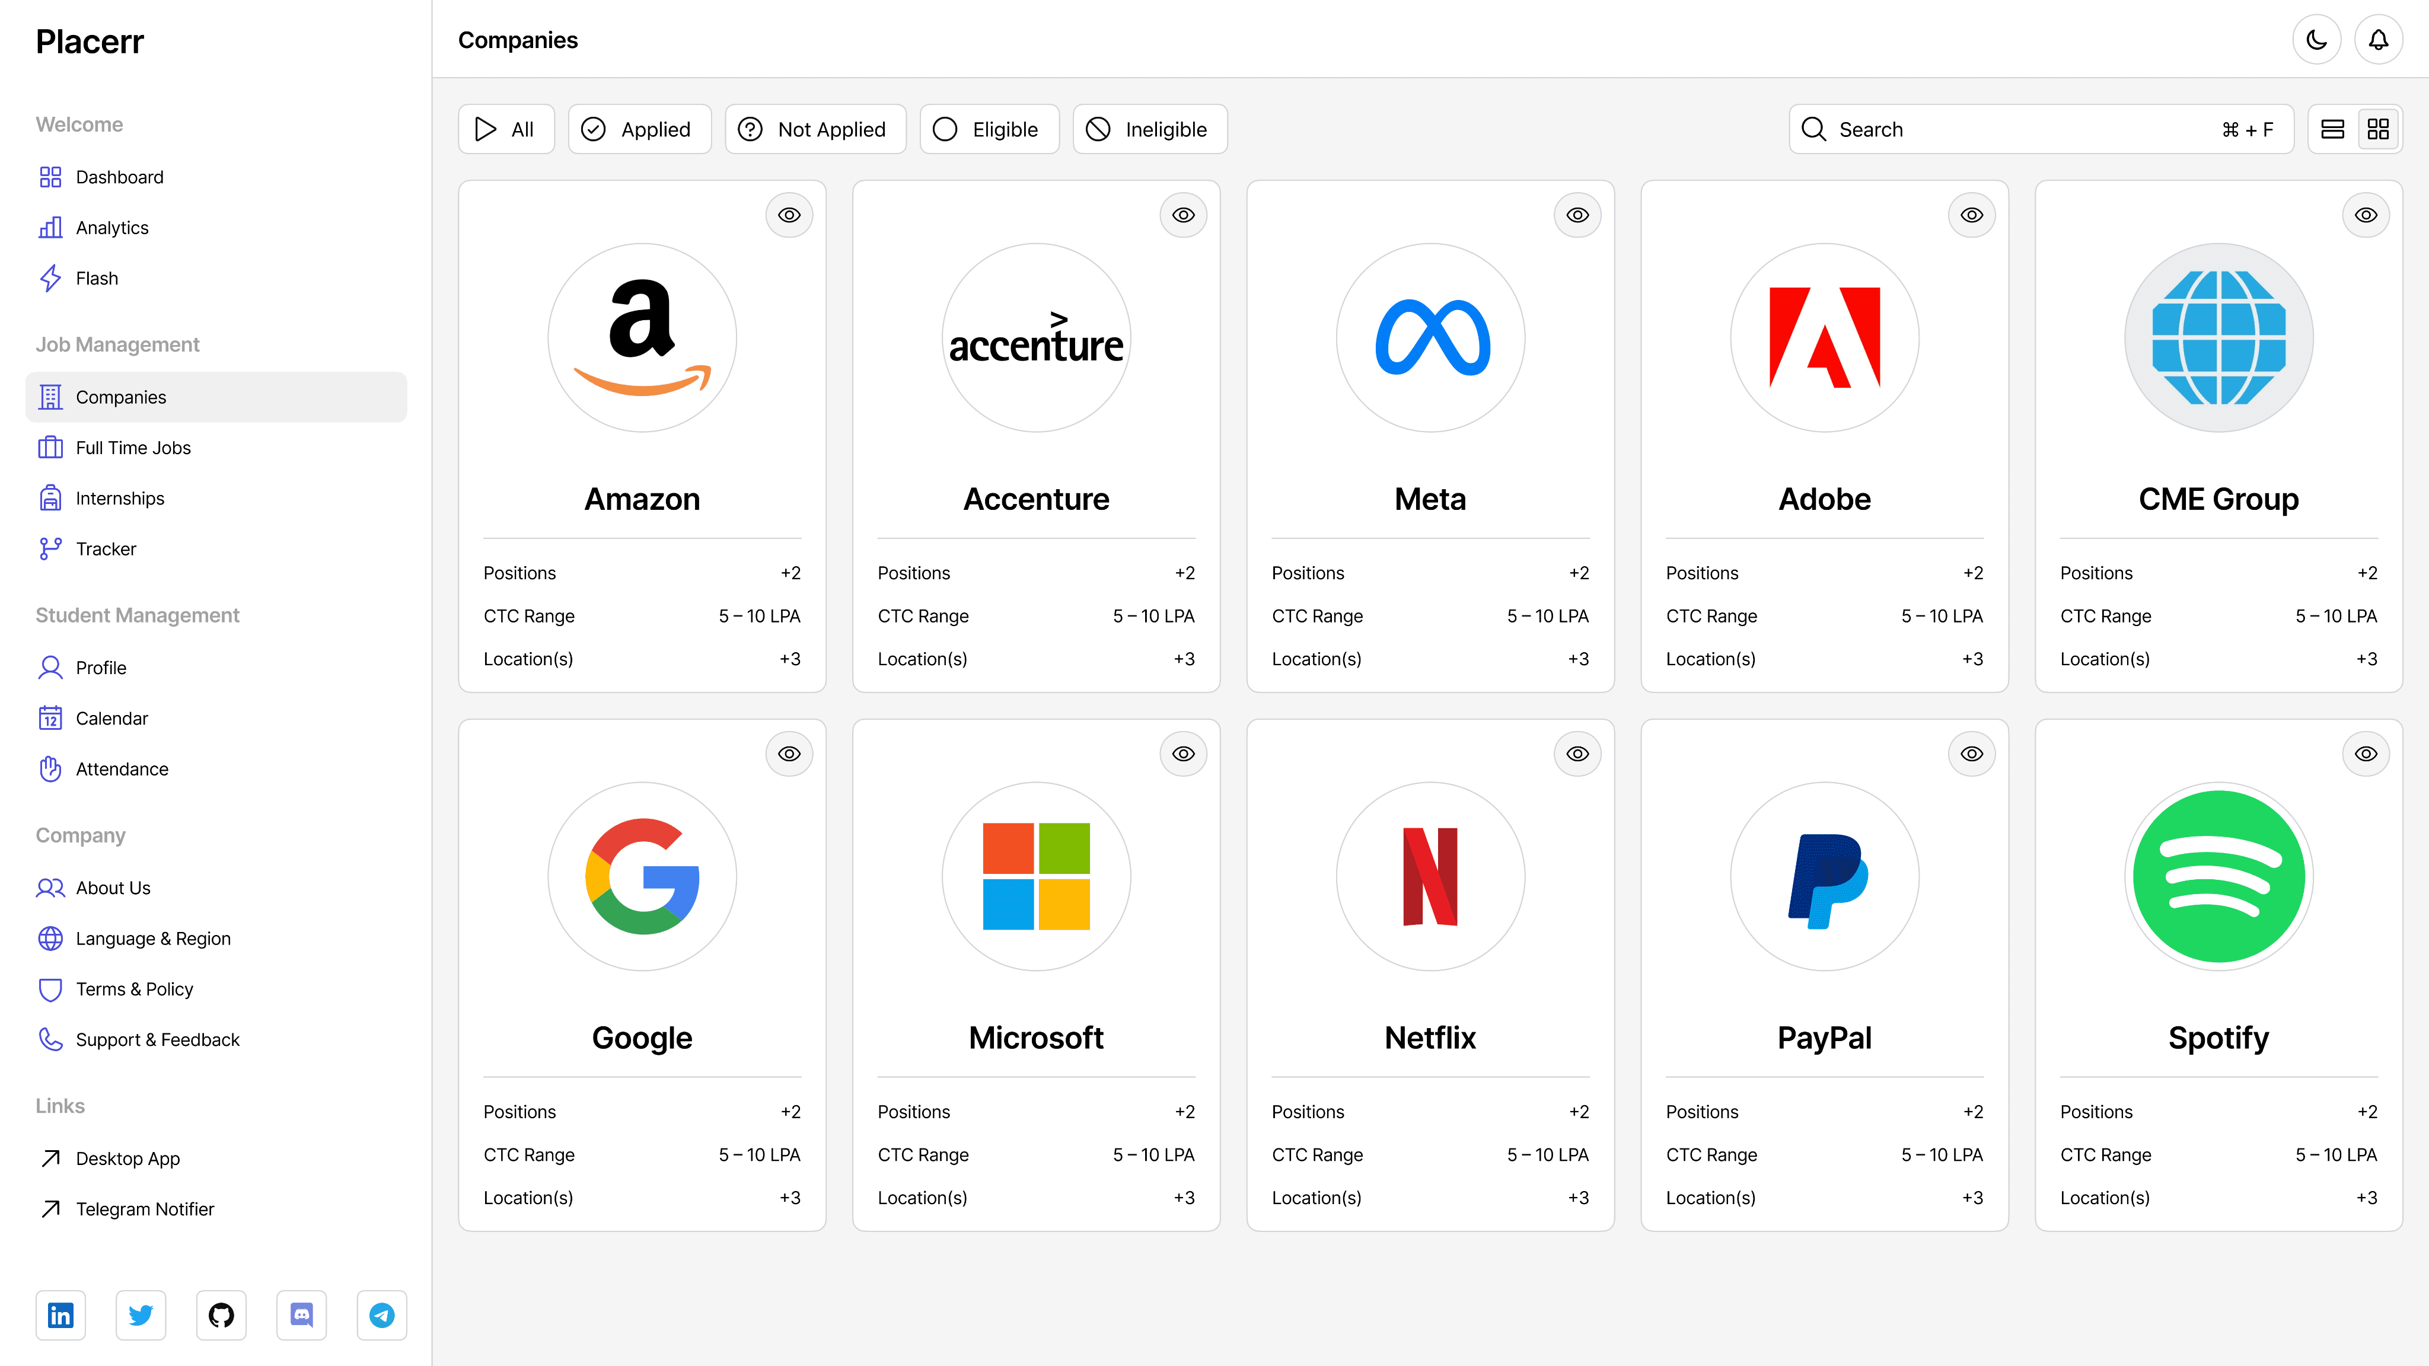Click the Accenture logo
Viewport: 2429px width, 1366px height.
1036,337
